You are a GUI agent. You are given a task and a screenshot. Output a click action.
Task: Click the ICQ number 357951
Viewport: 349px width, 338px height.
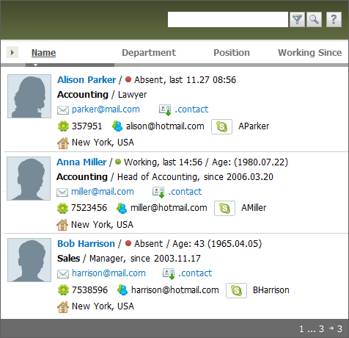click(87, 126)
